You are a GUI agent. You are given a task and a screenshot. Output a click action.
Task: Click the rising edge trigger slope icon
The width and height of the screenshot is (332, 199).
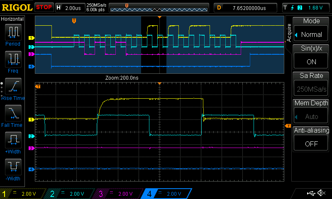pos(293,8)
